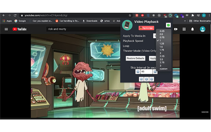Open the purple extension with badge 3

pyautogui.click(x=182, y=16)
